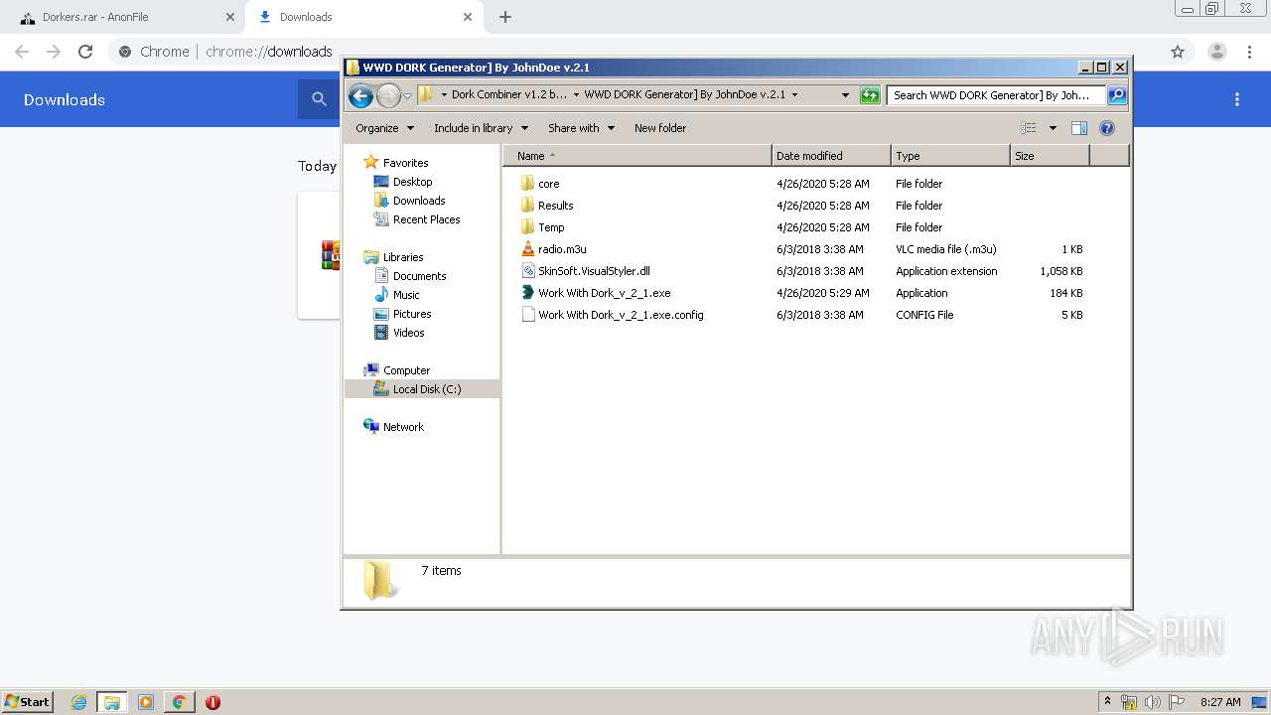1271x715 pixels.
Task: Click the Explorer Forward navigation button
Action: click(388, 95)
